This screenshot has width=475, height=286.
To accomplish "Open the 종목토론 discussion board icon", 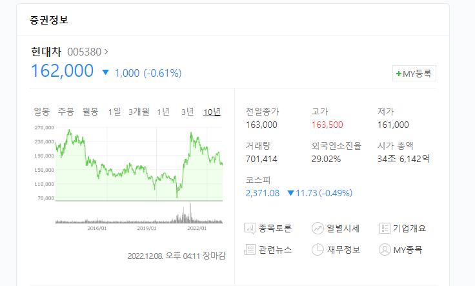I will tap(250, 229).
